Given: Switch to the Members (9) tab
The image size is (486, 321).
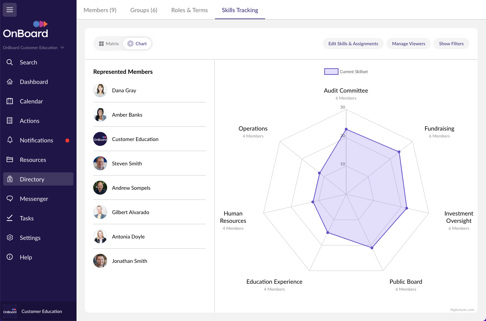Looking at the screenshot, I should tap(100, 10).
